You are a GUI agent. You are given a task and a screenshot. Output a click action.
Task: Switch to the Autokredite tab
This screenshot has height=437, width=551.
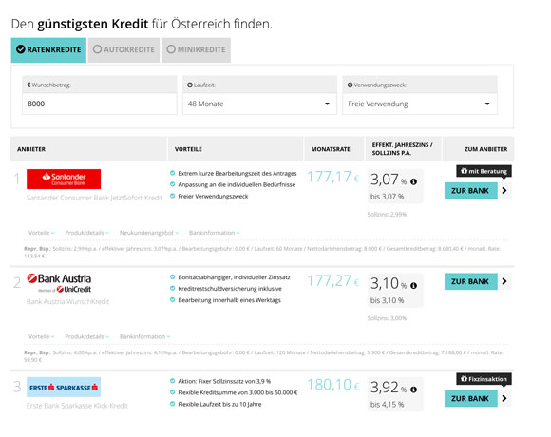(123, 50)
